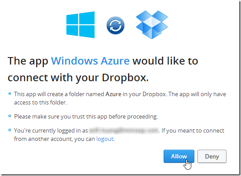
Task: Click the 'access to this folder.' line
Action: 40,103
